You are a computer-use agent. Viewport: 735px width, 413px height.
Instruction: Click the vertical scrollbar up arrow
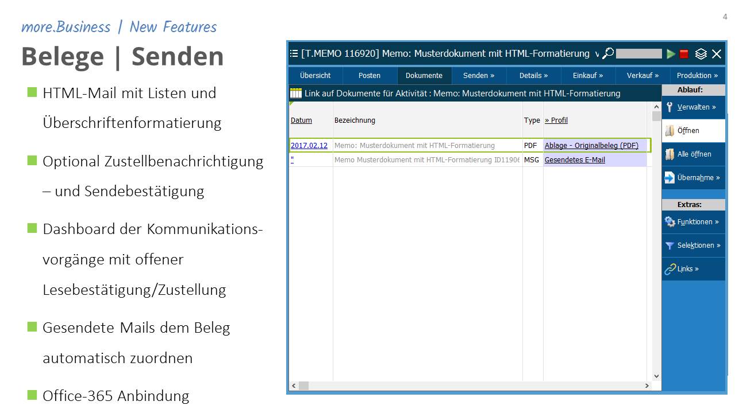tap(657, 107)
